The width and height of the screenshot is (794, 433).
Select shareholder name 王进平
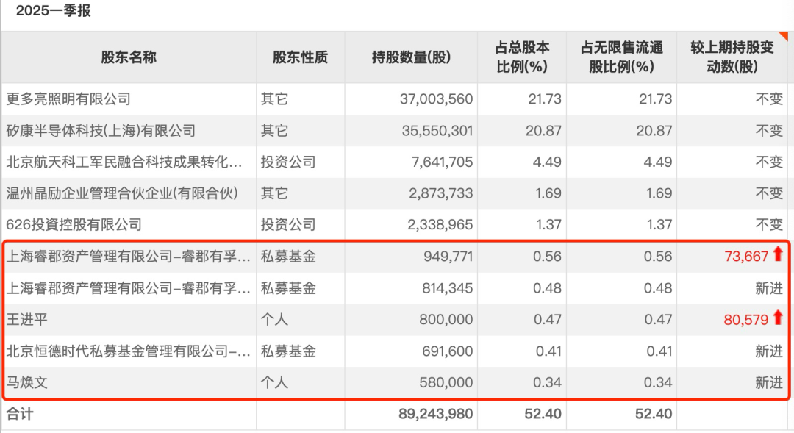27,320
